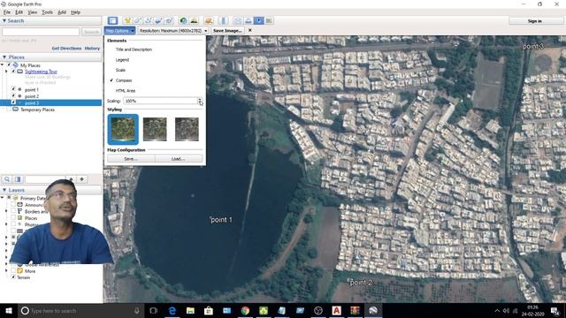Collapse the Search panel triangle
566x318 pixels.
point(4,20)
